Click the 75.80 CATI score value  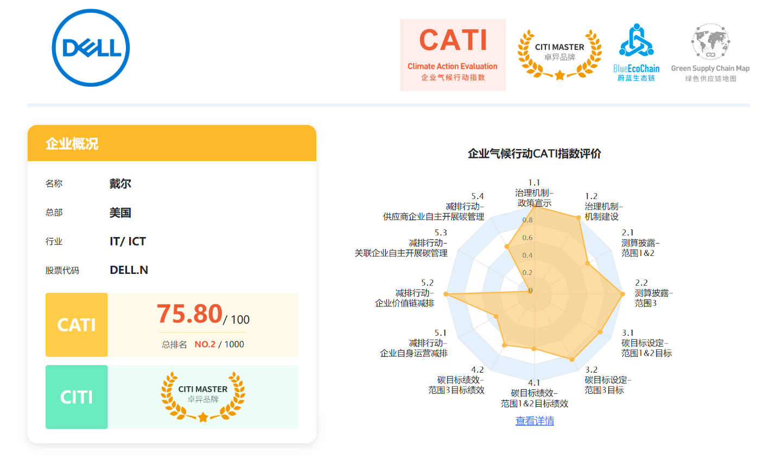coord(189,314)
